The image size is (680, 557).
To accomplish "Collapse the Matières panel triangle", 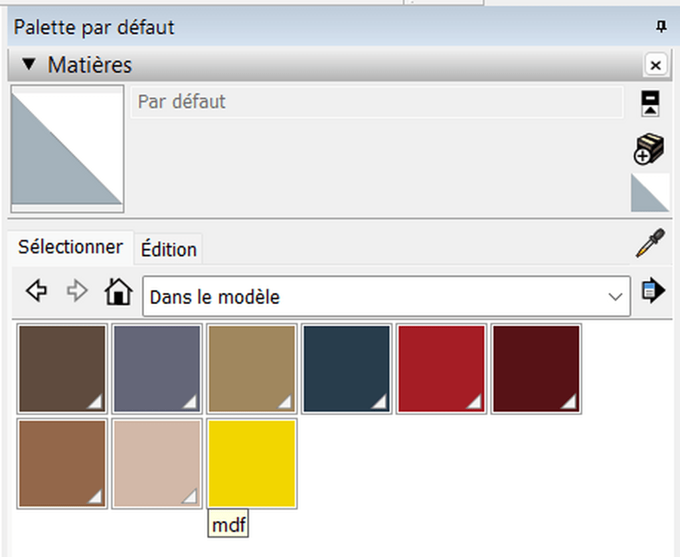I will pos(28,65).
